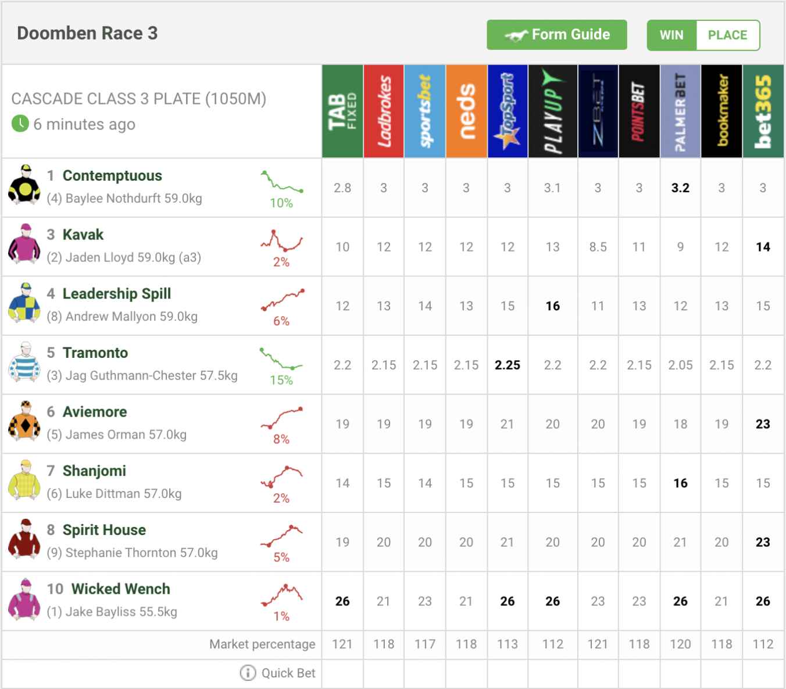Click the TopSport bookmaker logo

click(508, 111)
